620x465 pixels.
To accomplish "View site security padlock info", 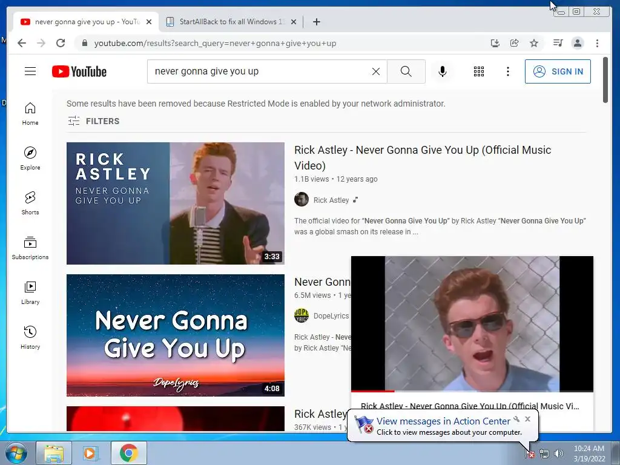I will click(84, 43).
